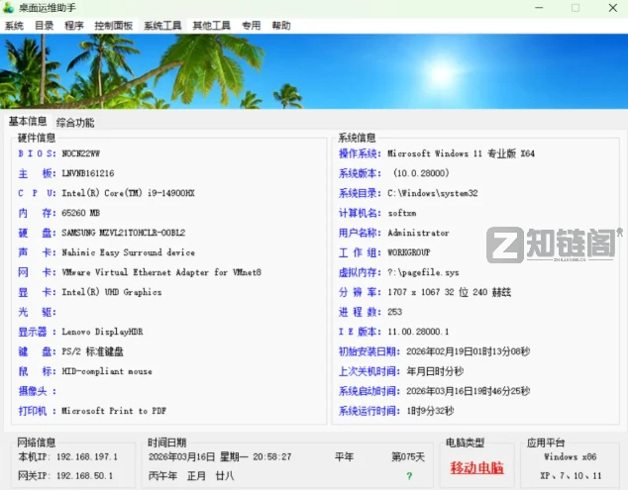
Task: Open the 其他工具 menu
Action: click(211, 26)
